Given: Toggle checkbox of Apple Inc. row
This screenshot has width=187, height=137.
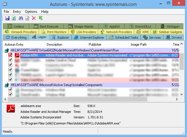Looking at the screenshot, I should [x=10, y=70].
